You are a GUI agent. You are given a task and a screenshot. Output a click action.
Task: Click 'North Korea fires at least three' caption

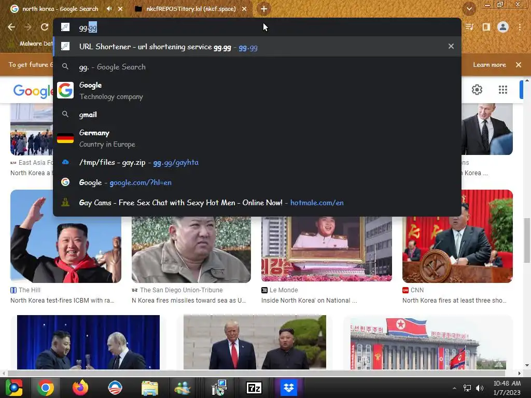[454, 301]
